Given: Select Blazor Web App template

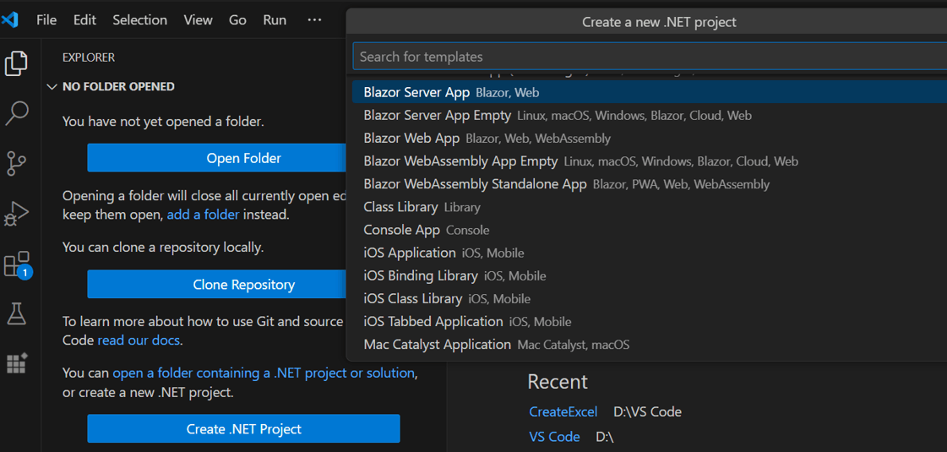Looking at the screenshot, I should coord(650,139).
